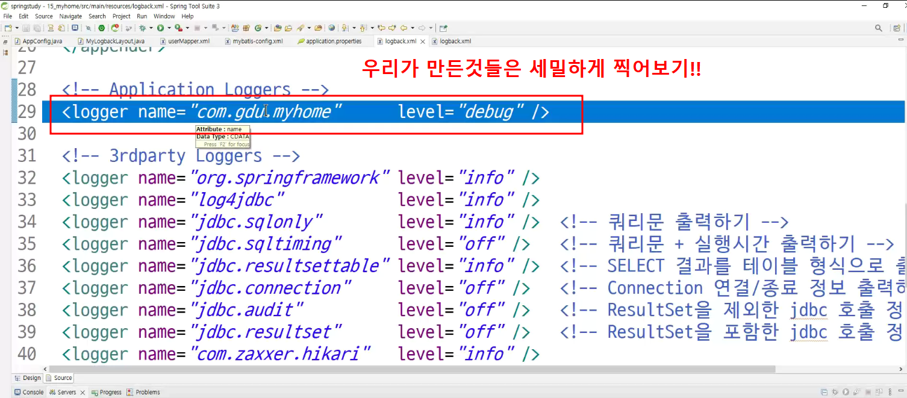Click the Pin Editor toolbar icon
Image resolution: width=907 pixels, height=398 pixels.
[444, 28]
